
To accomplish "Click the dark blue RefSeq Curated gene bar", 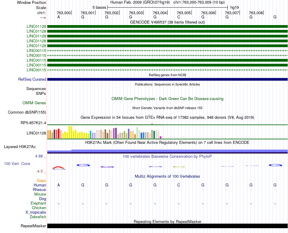I will pyautogui.click(x=167, y=79).
